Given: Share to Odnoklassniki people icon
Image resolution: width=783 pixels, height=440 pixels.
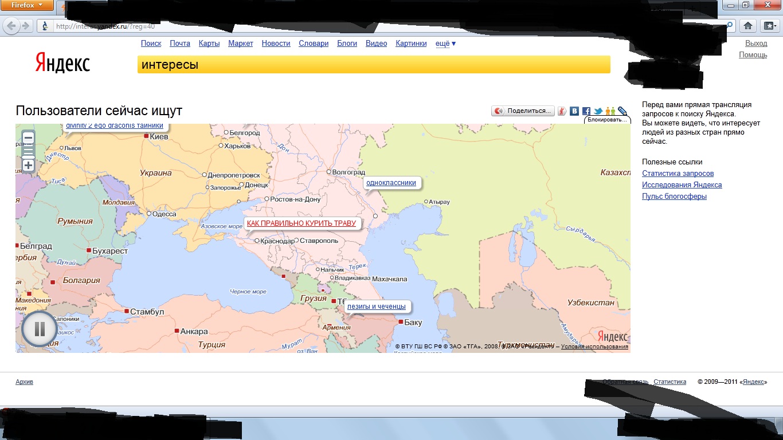Looking at the screenshot, I should [610, 111].
